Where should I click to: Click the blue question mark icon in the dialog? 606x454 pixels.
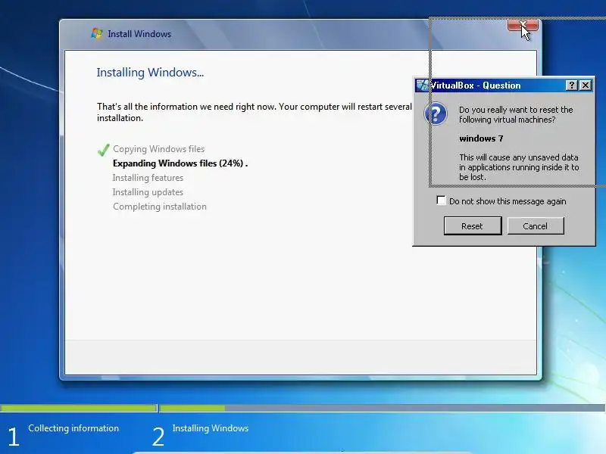pos(436,113)
